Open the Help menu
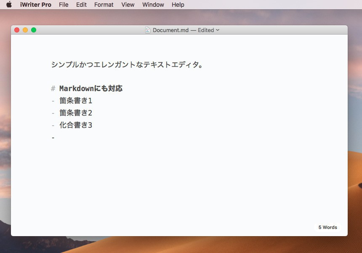 coord(178,5)
